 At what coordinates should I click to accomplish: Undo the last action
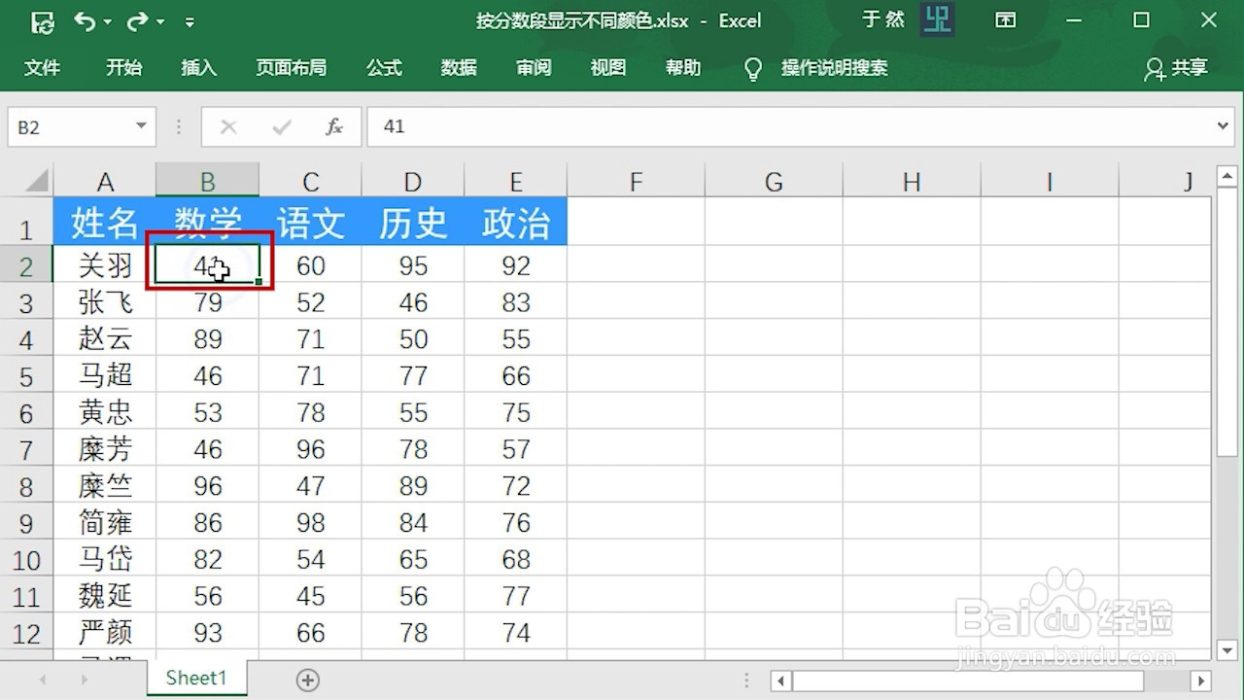pos(85,20)
